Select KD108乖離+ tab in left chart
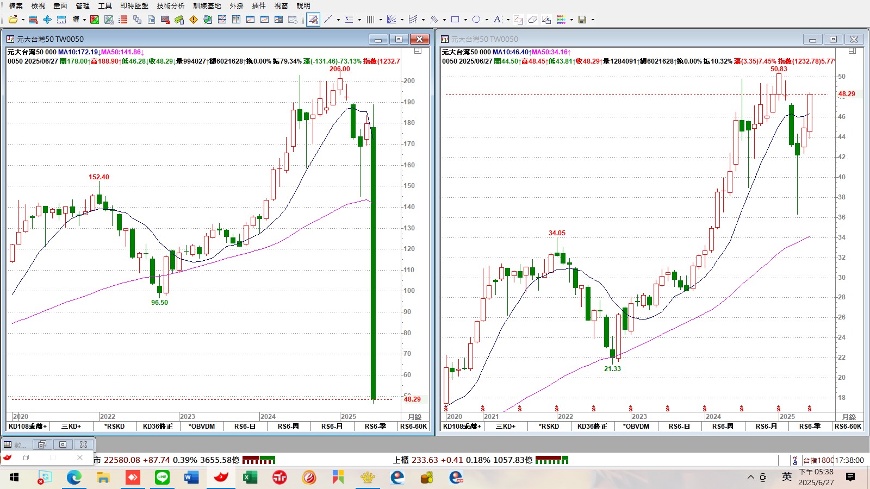Image resolution: width=870 pixels, height=489 pixels. click(x=28, y=427)
